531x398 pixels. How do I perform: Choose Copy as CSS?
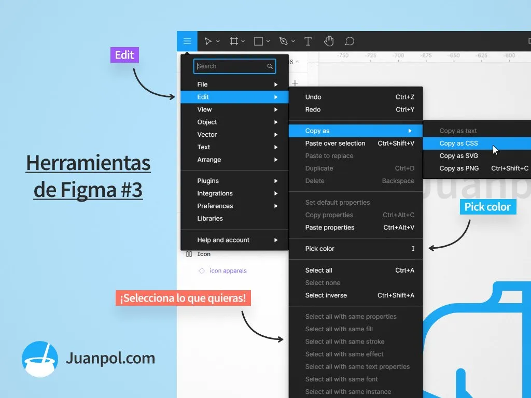click(x=477, y=143)
